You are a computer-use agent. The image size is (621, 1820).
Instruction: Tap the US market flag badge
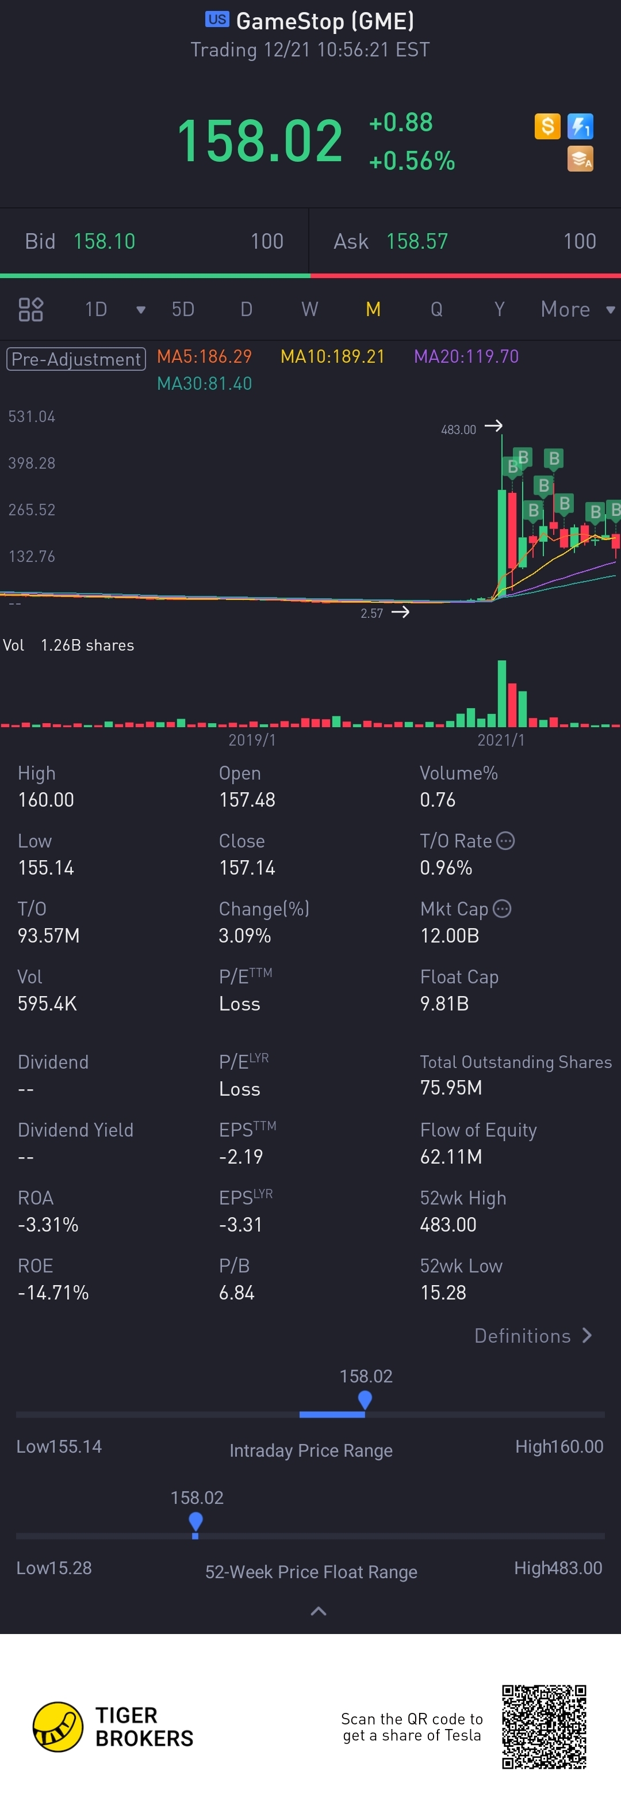coord(217,19)
